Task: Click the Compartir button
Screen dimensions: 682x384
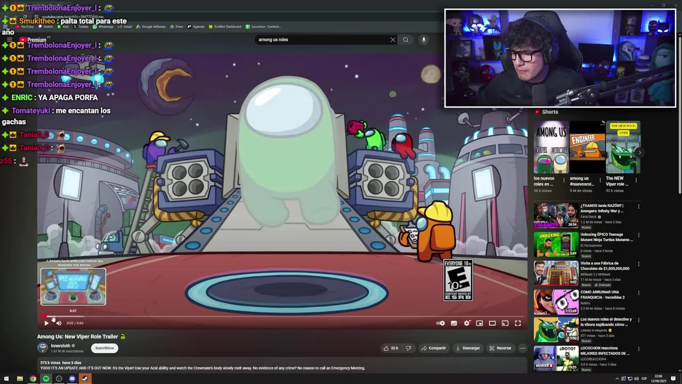Action: click(434, 348)
